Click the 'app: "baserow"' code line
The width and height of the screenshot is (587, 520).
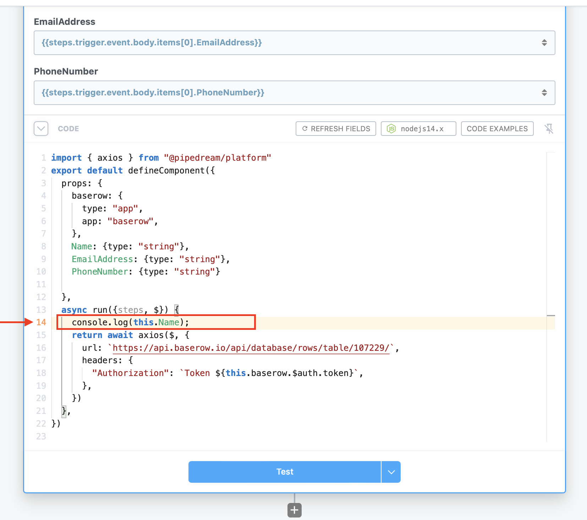coord(120,221)
